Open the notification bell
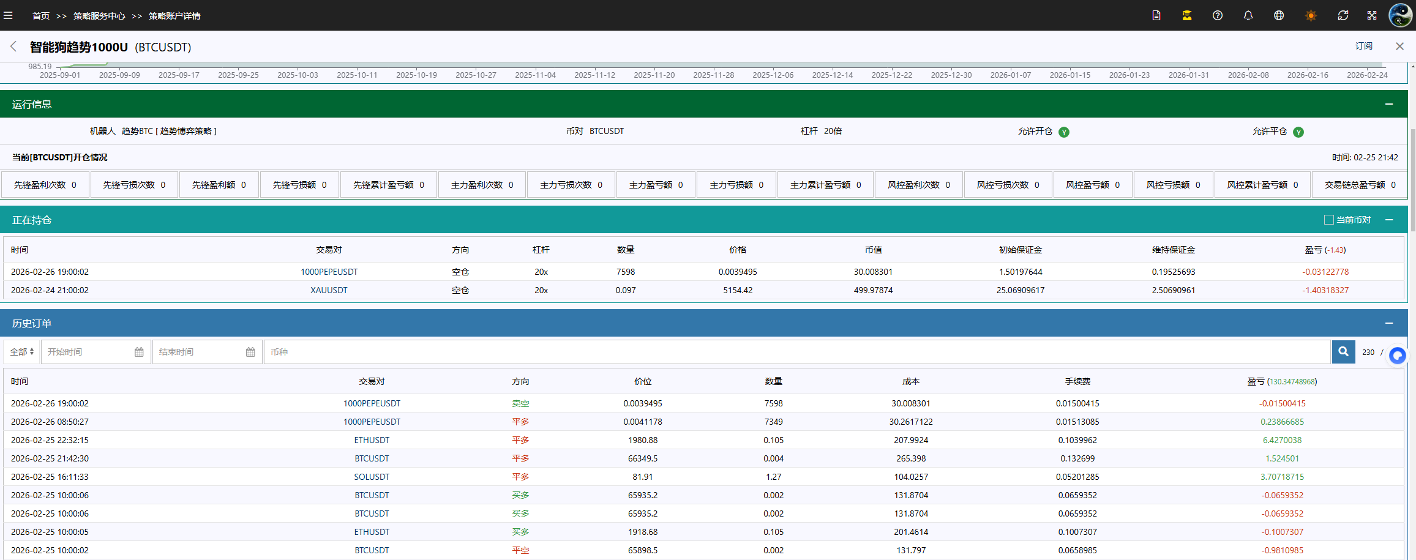The height and width of the screenshot is (560, 1416). (x=1248, y=15)
